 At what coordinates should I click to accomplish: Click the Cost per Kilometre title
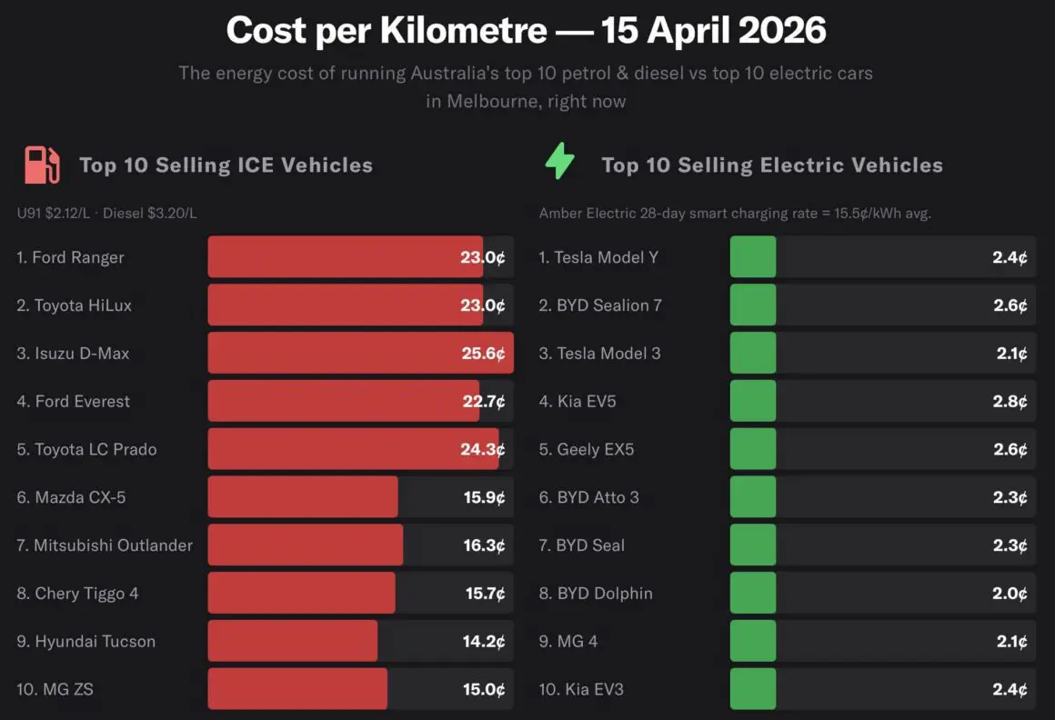(x=526, y=31)
